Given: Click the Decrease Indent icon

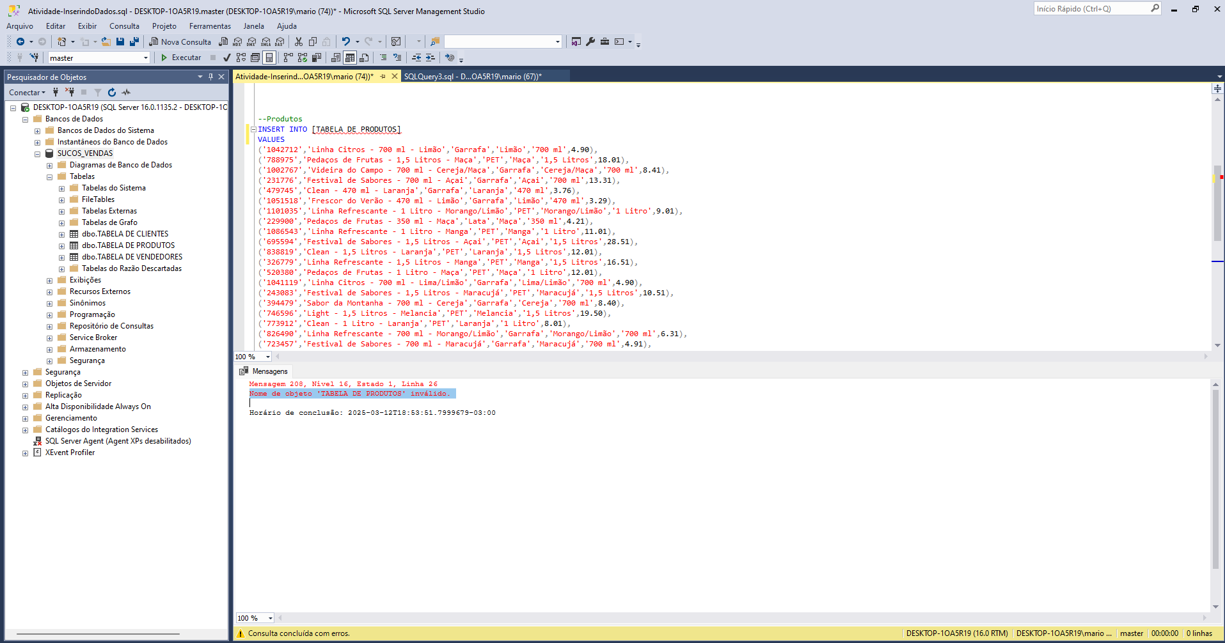Looking at the screenshot, I should pyautogui.click(x=416, y=58).
